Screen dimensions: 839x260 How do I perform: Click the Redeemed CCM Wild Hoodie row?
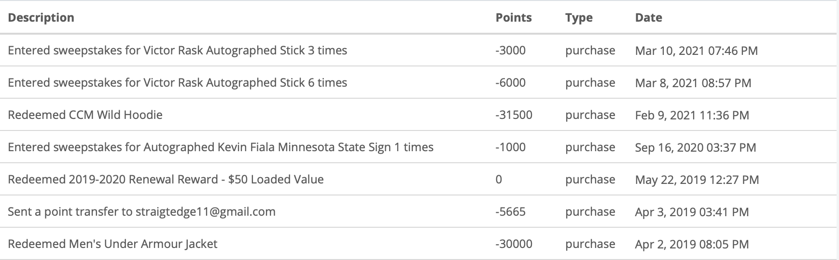pyautogui.click(x=85, y=115)
